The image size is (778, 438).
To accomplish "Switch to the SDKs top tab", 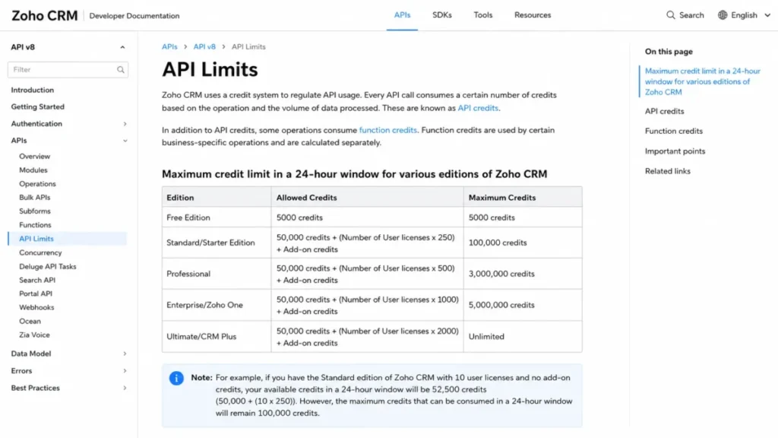I will (x=441, y=15).
